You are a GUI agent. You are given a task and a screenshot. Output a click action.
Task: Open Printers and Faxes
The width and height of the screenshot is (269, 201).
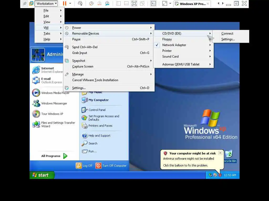97,126
